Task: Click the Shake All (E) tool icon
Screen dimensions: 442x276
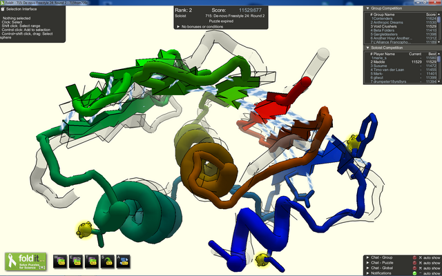Action: tap(76, 262)
